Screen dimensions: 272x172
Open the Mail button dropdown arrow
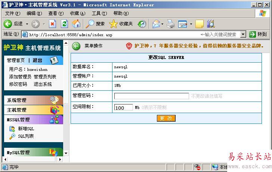point(163,24)
